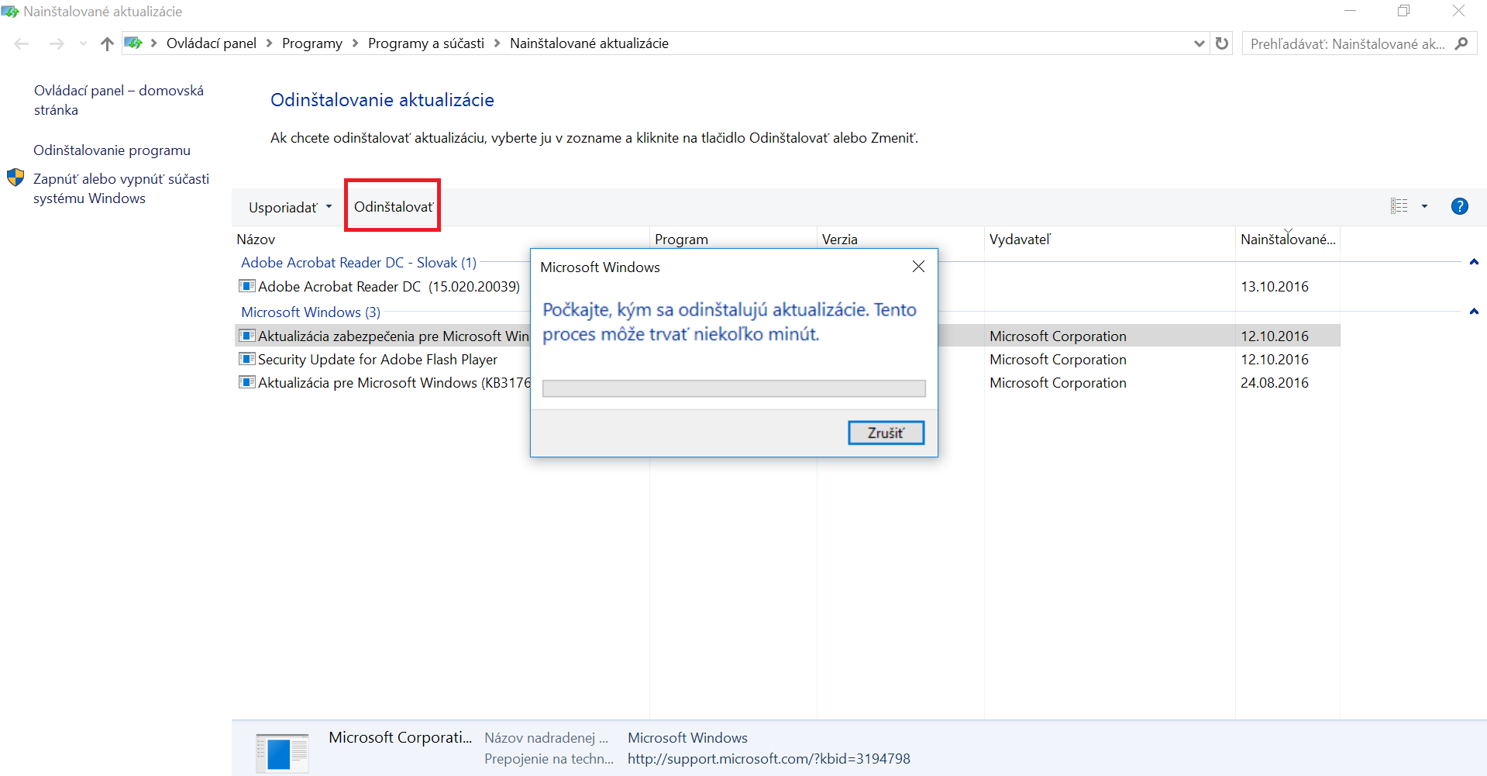Click icon of Security Update for Adobe Flash
Screen dimensions: 1487x776
click(247, 359)
